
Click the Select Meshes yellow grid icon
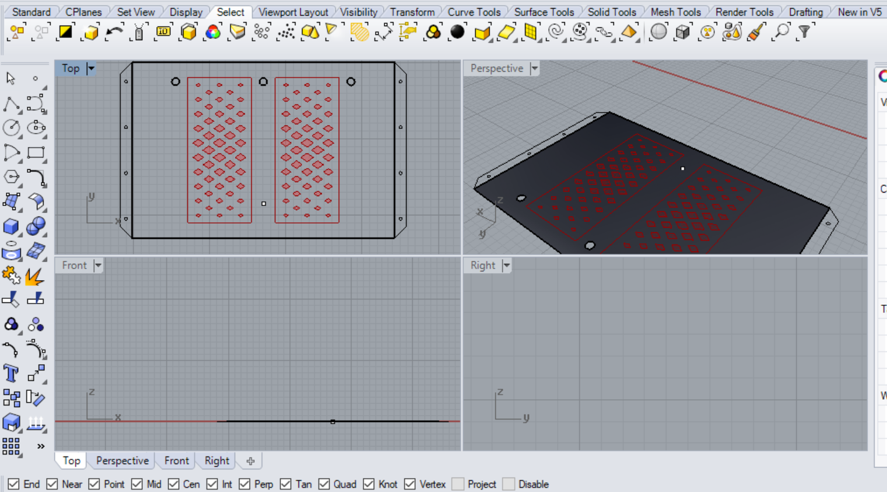point(531,32)
